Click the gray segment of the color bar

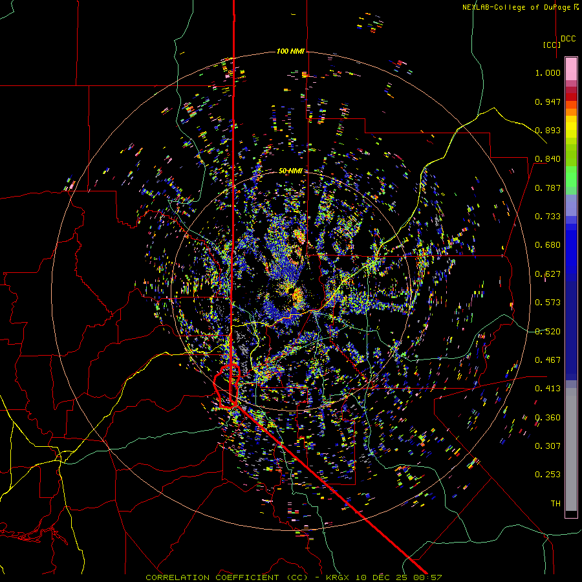click(571, 449)
